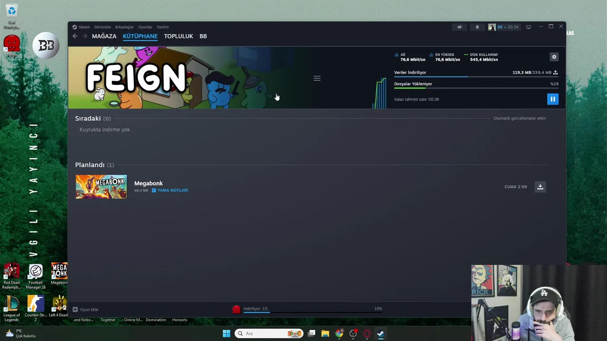Image resolution: width=607 pixels, height=341 pixels.
Task: Click Kalan tahmini süre: 00:38 text
Action: (416, 99)
